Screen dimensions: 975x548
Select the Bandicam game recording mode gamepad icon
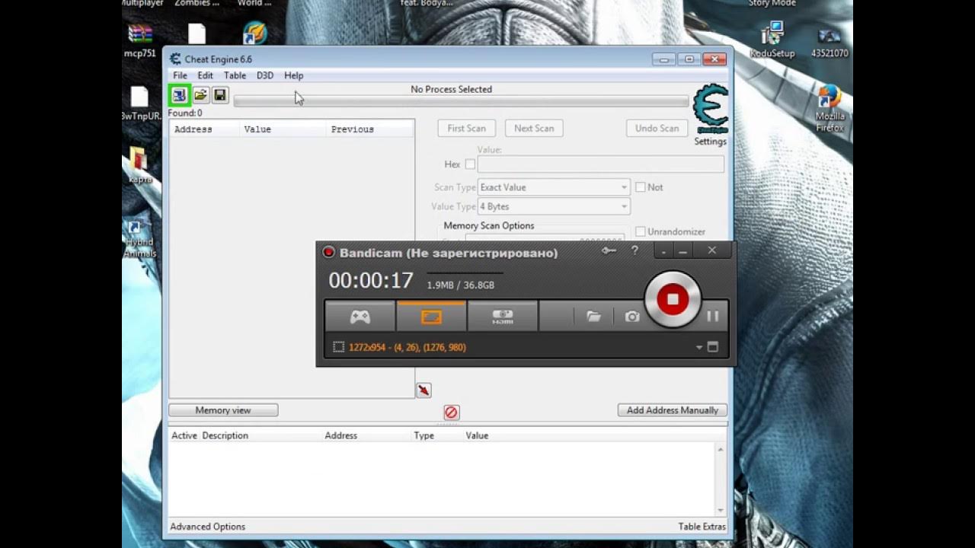point(360,316)
